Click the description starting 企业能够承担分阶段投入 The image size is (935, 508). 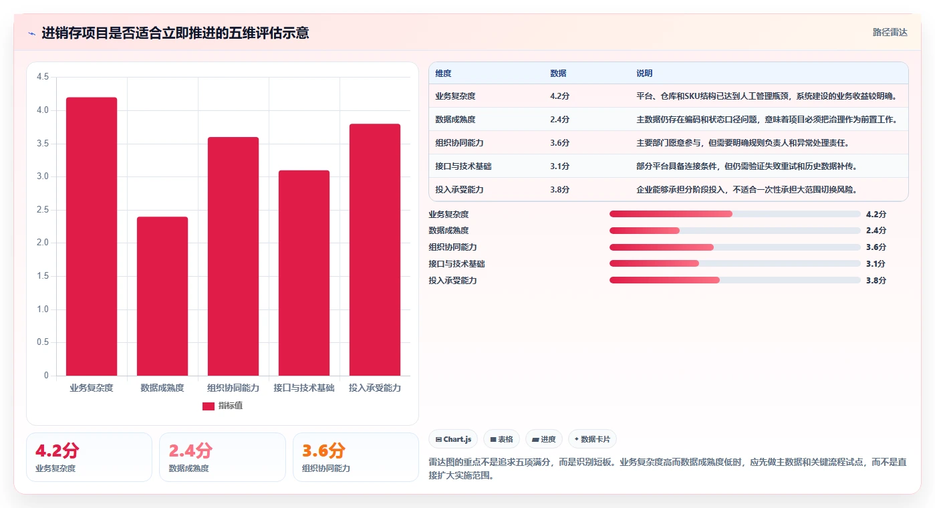click(x=747, y=190)
